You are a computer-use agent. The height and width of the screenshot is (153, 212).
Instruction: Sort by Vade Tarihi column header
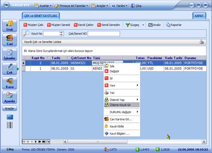173,58
